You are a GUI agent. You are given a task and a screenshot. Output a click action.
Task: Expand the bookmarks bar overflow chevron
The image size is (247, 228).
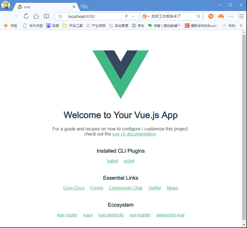click(241, 26)
